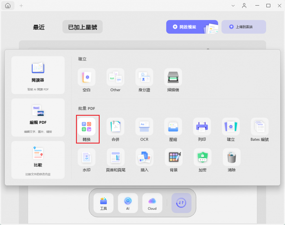285x225 pixels.
Task: Click the 上傳到雲端 upload to cloud button
Action: point(244,27)
